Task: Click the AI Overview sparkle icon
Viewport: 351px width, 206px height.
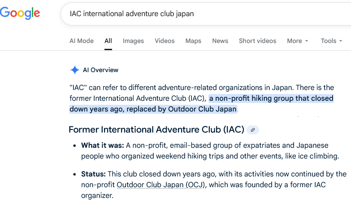Action: [x=75, y=70]
